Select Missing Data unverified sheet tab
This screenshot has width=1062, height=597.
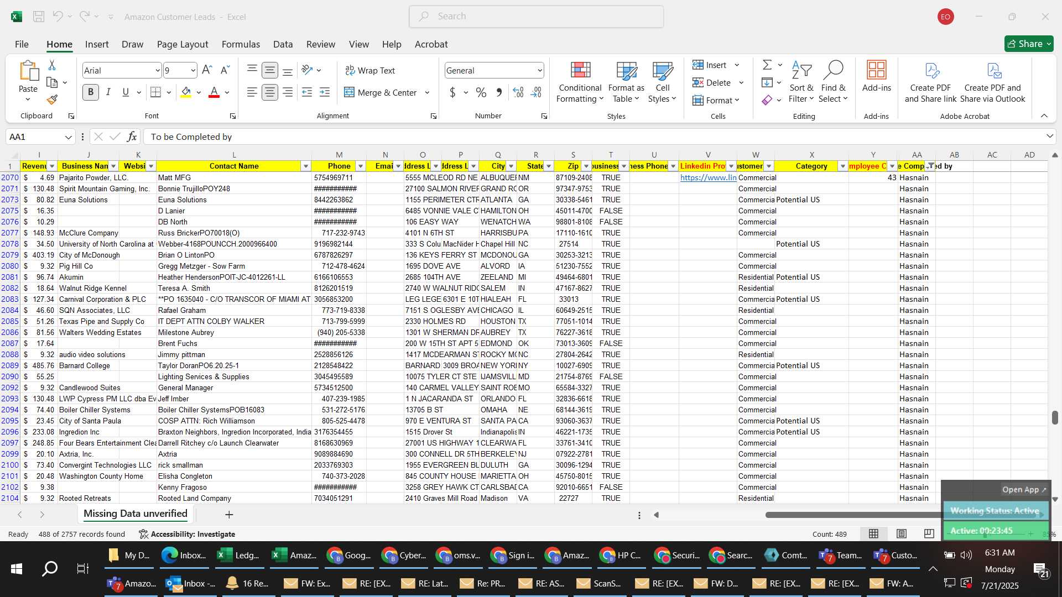pyautogui.click(x=136, y=514)
